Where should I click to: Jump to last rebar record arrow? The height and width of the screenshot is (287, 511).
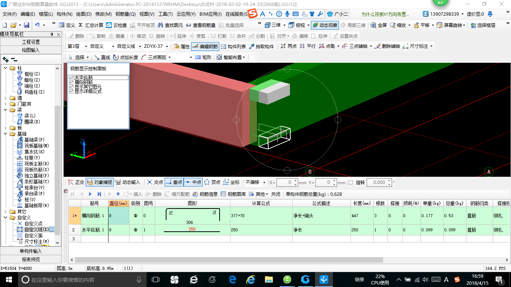click(99, 194)
